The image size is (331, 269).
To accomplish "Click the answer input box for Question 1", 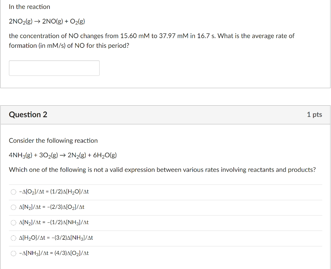I will point(54,68).
